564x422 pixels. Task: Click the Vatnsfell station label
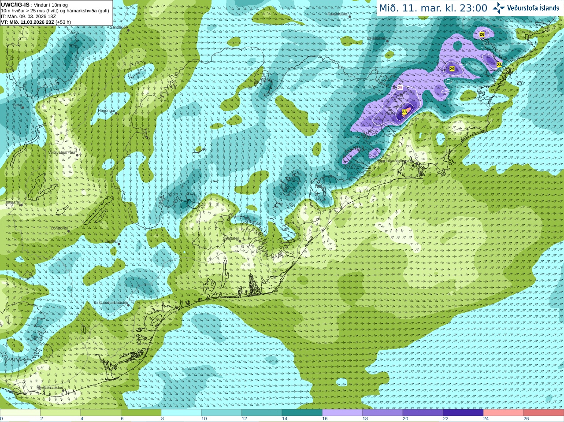(x=13, y=202)
